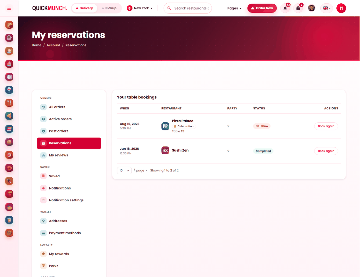Select the croissant category icon

pyautogui.click(x=9, y=25)
